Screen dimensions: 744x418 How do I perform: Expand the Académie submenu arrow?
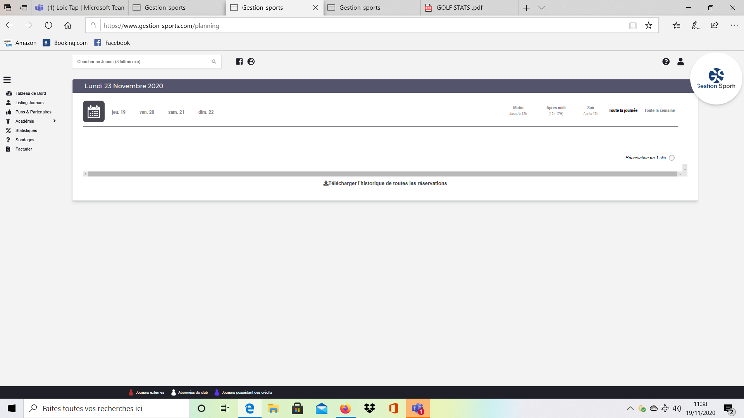pyautogui.click(x=54, y=121)
